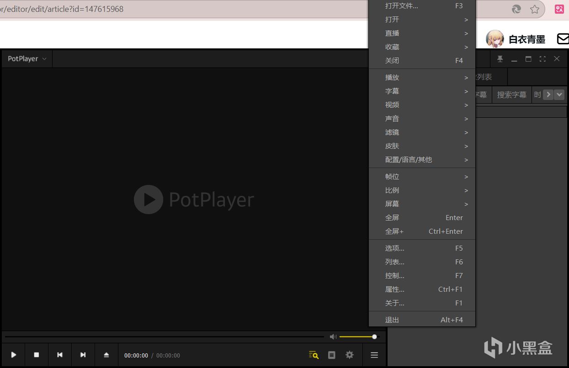Open 白衣青墨 user profile avatar
The width and height of the screenshot is (569, 368).
click(x=495, y=39)
